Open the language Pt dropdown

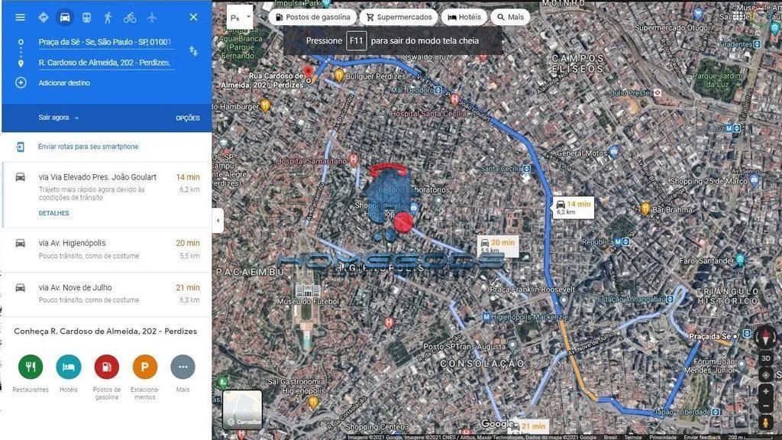240,17
